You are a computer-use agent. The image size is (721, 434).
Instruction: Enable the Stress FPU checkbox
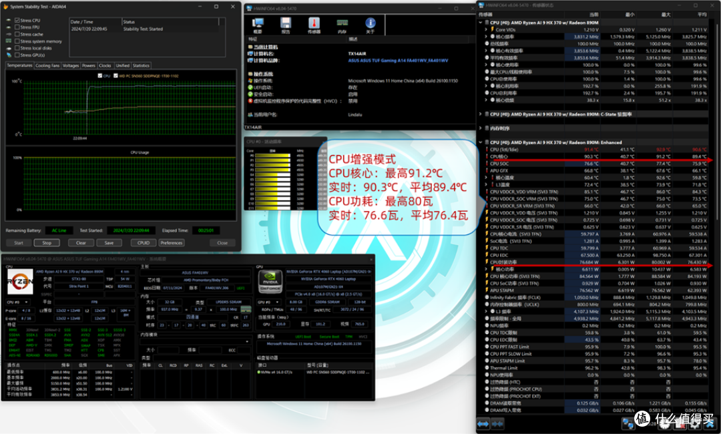tap(17, 27)
